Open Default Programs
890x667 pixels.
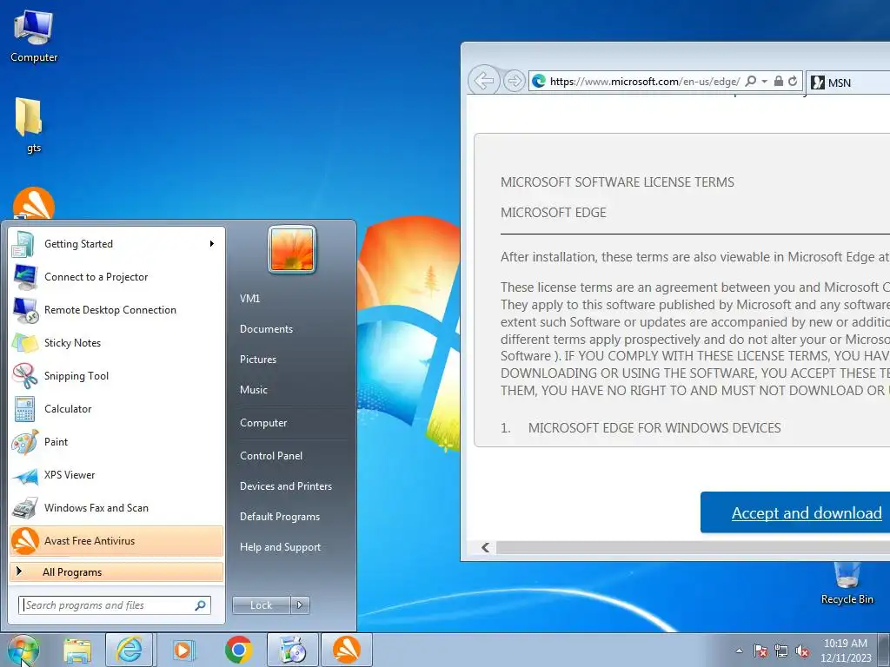279,517
